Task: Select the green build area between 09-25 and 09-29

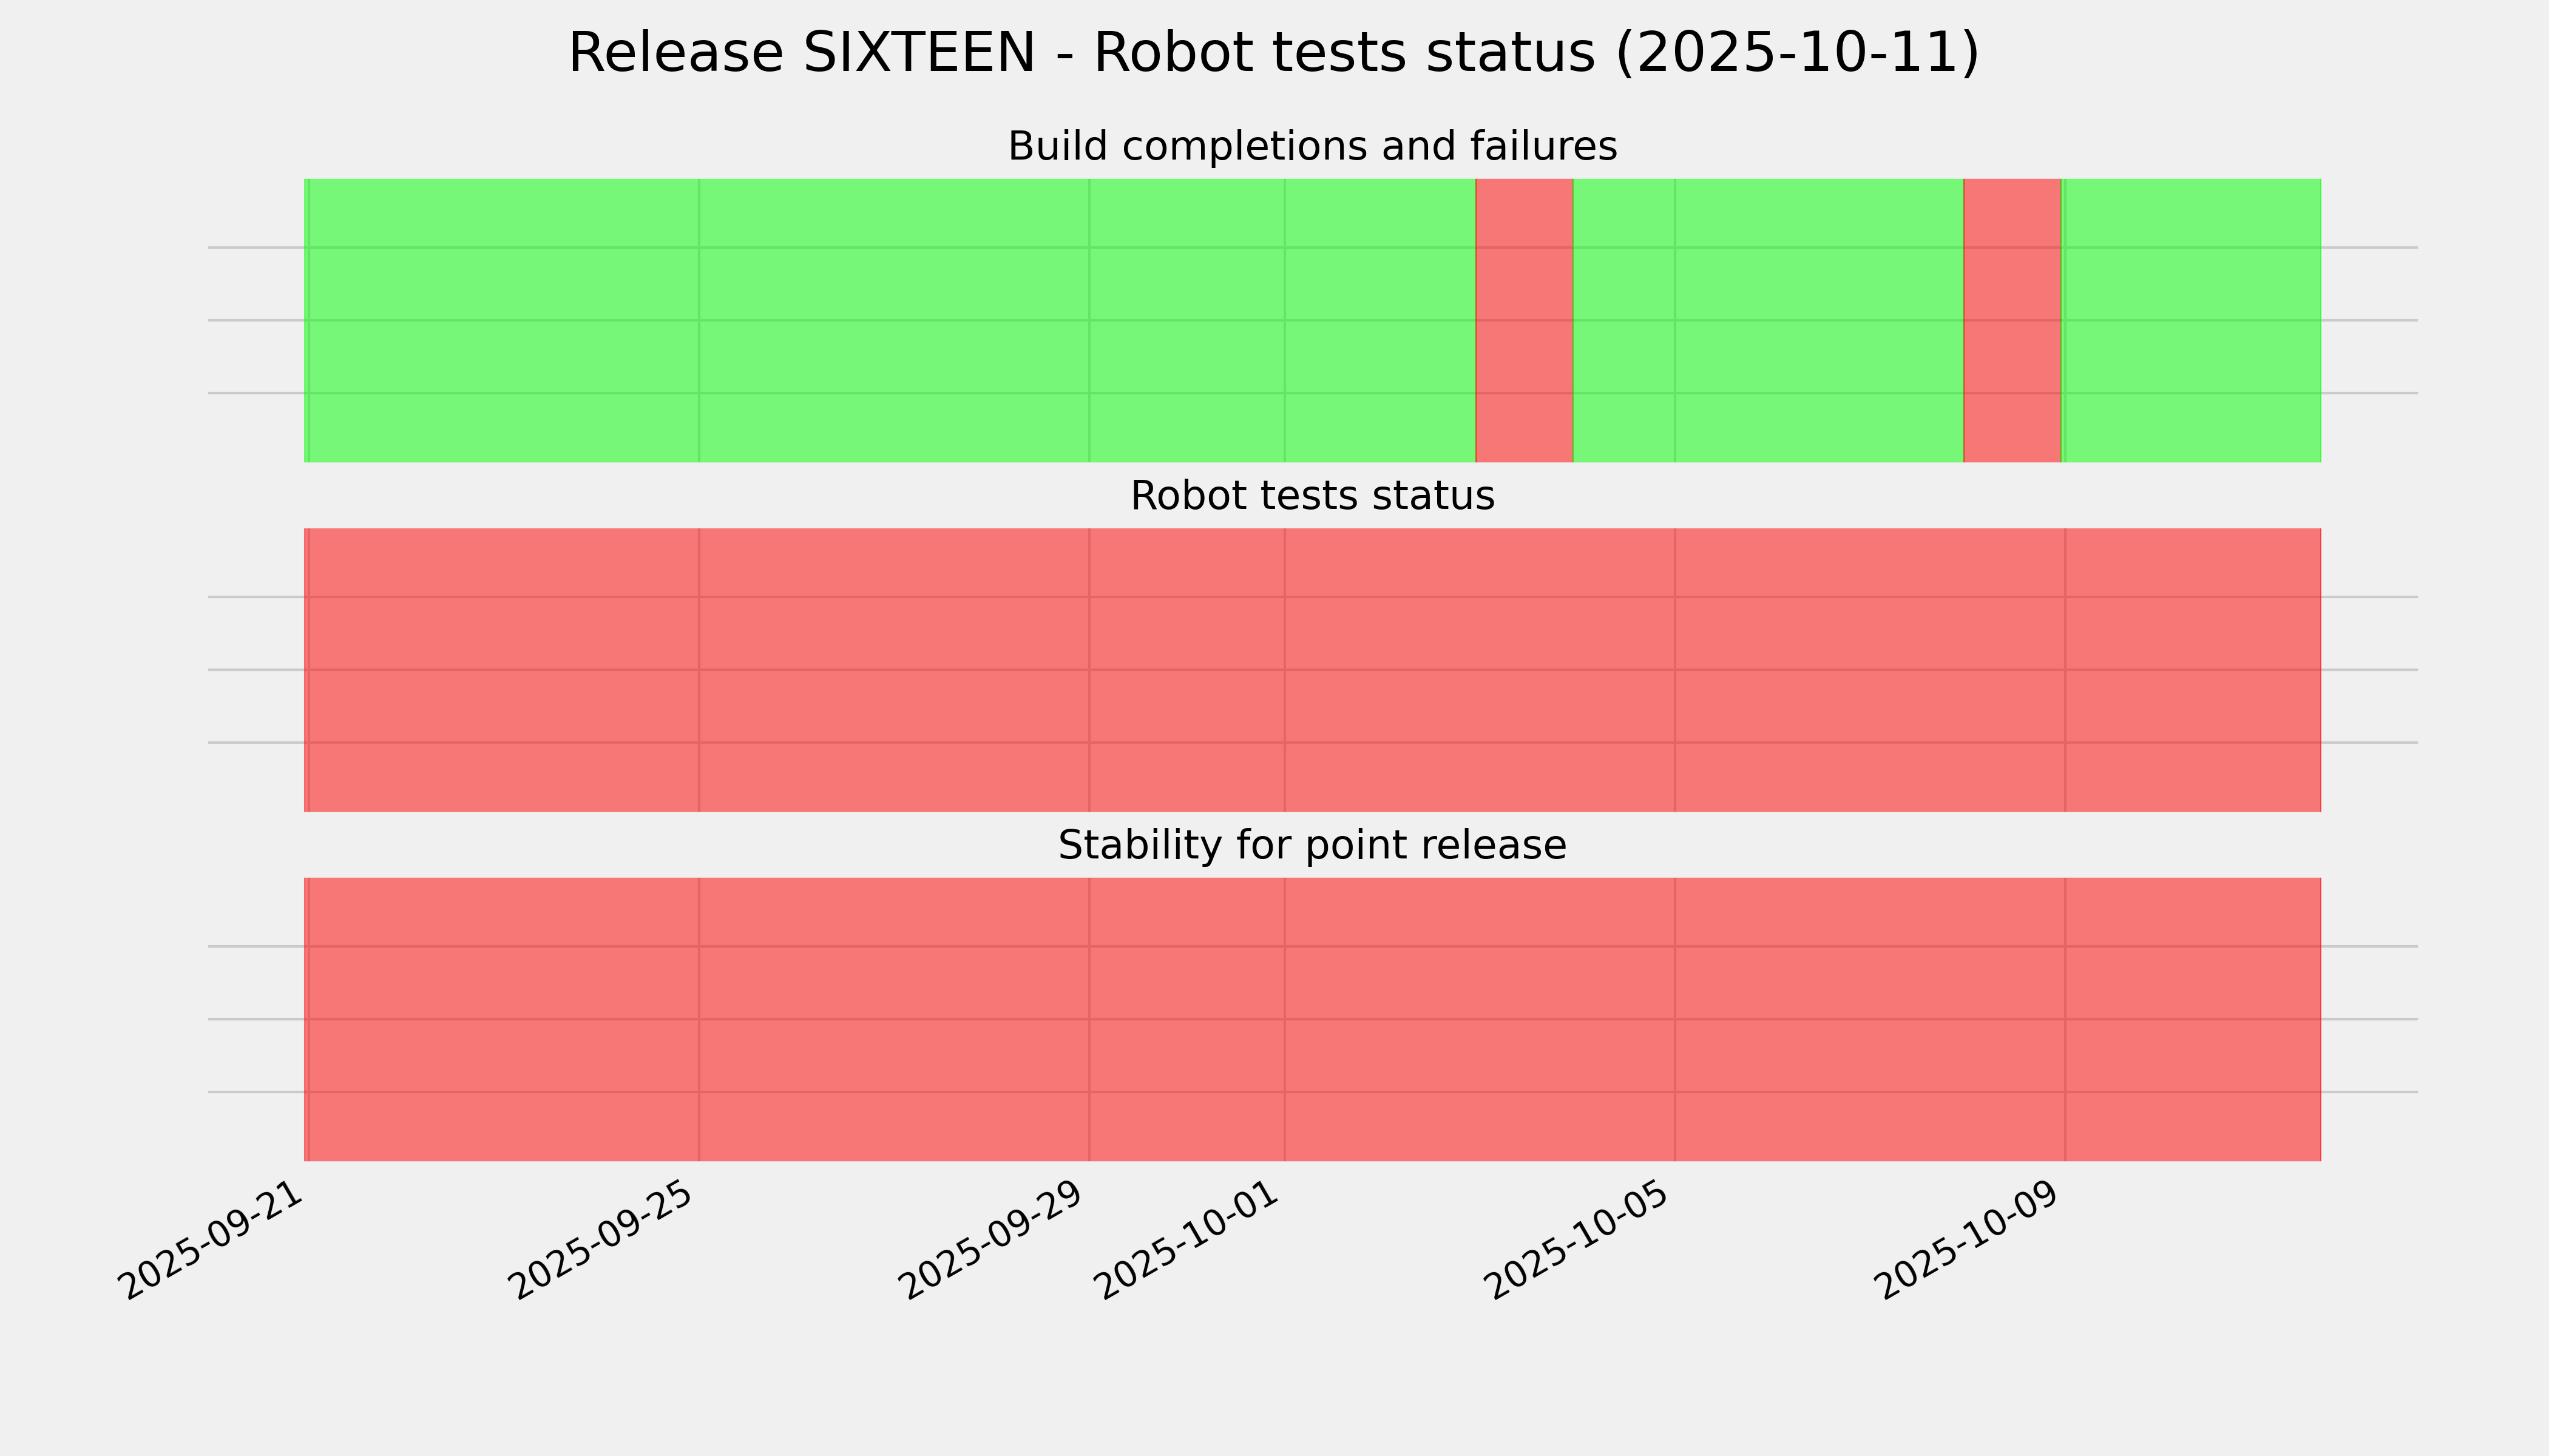Action: [893, 320]
